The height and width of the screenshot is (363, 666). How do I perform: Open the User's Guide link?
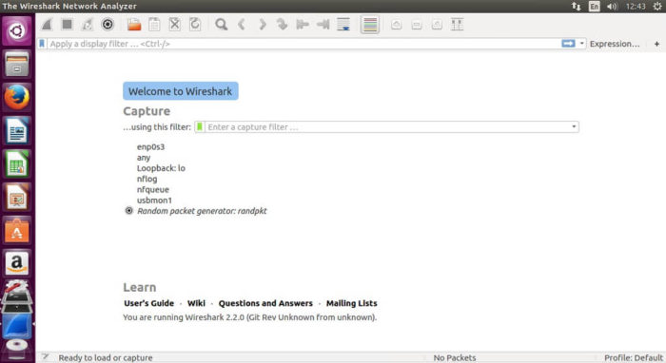pyautogui.click(x=149, y=303)
